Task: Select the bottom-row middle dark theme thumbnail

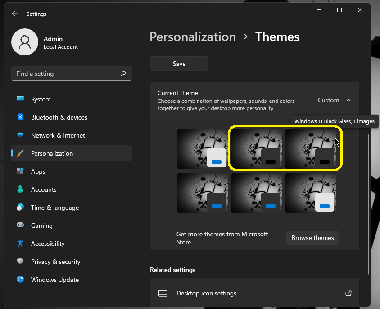Action: (257, 193)
